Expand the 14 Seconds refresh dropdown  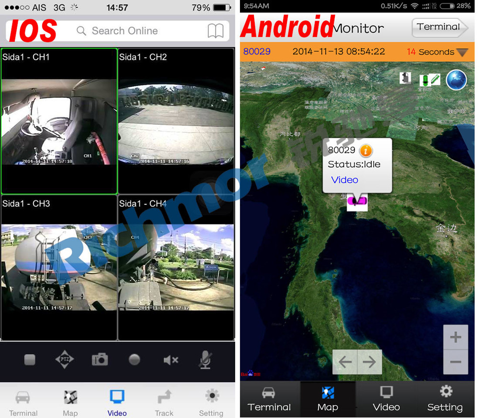pos(462,52)
